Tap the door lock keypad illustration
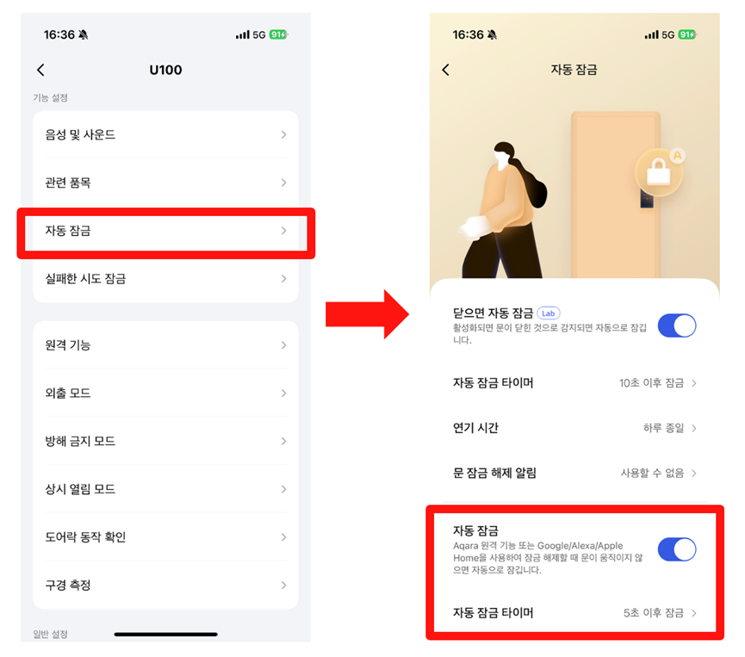The image size is (745, 657). (x=646, y=200)
